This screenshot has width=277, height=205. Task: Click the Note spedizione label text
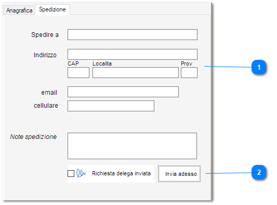coord(33,137)
